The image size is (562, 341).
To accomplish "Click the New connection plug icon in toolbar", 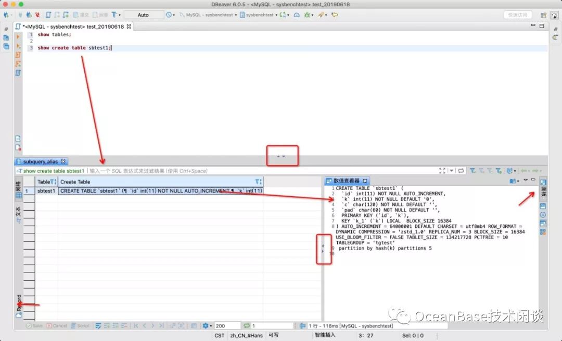I will click(6, 15).
